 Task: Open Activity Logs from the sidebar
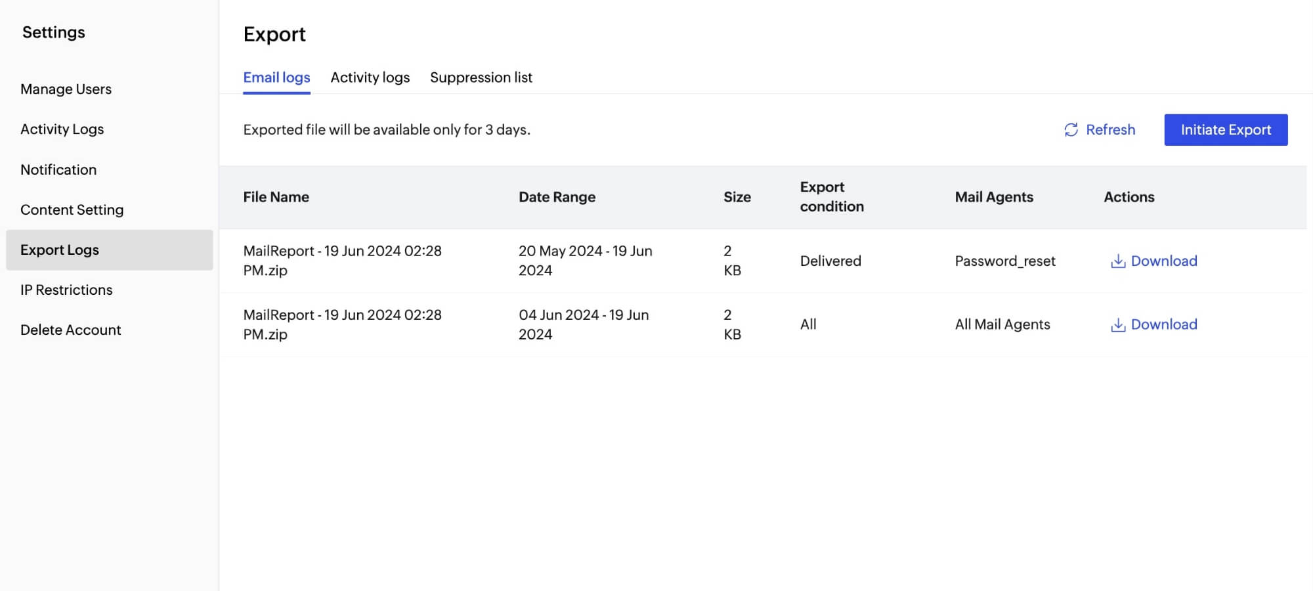(x=62, y=129)
